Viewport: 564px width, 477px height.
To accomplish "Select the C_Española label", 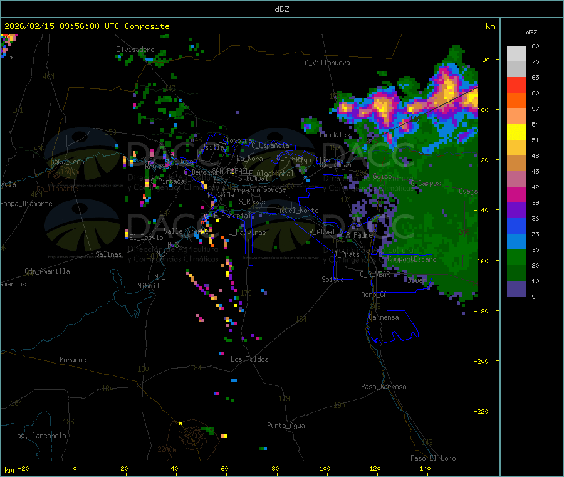I will click(270, 145).
